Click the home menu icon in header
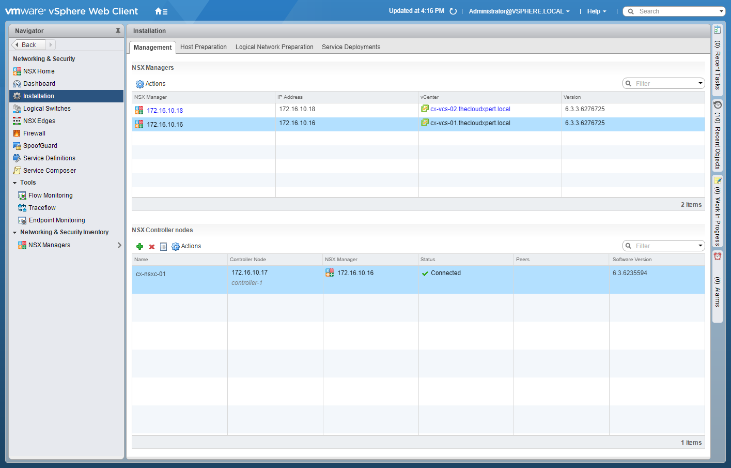 point(161,11)
